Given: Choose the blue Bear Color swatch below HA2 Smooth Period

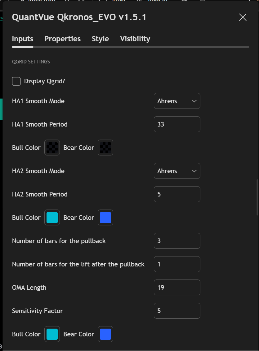Looking at the screenshot, I should point(105,218).
